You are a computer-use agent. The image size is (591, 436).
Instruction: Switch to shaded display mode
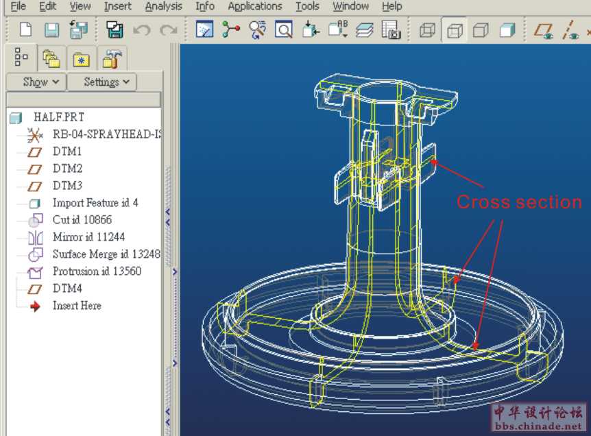[507, 30]
